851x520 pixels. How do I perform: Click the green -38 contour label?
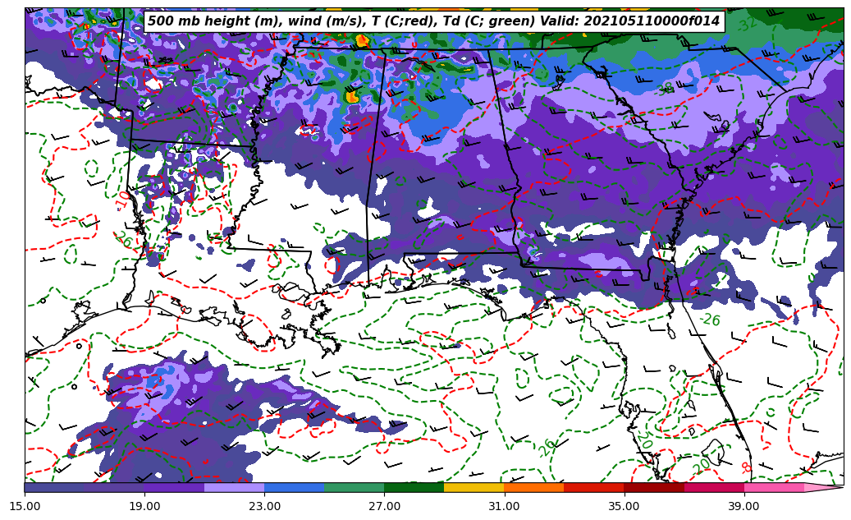tap(664, 89)
